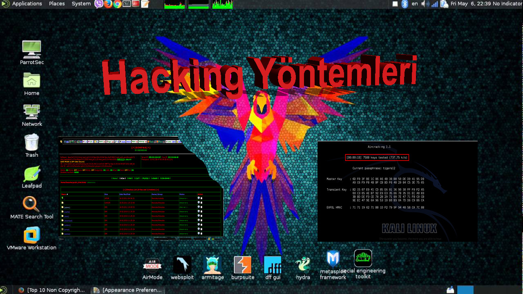This screenshot has width=523, height=294.
Task: Open the Places menu
Action: tap(56, 4)
